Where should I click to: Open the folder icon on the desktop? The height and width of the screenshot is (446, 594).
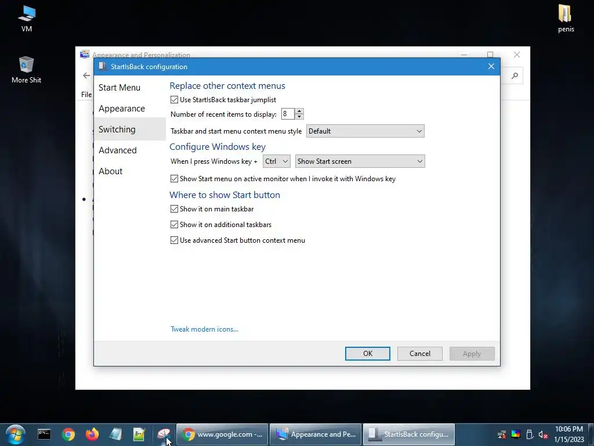[x=565, y=18]
